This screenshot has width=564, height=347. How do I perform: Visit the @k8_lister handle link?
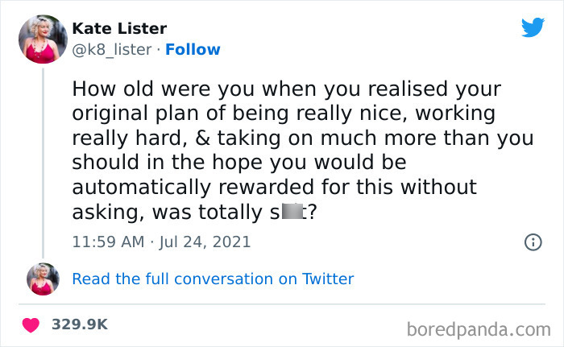pos(112,49)
